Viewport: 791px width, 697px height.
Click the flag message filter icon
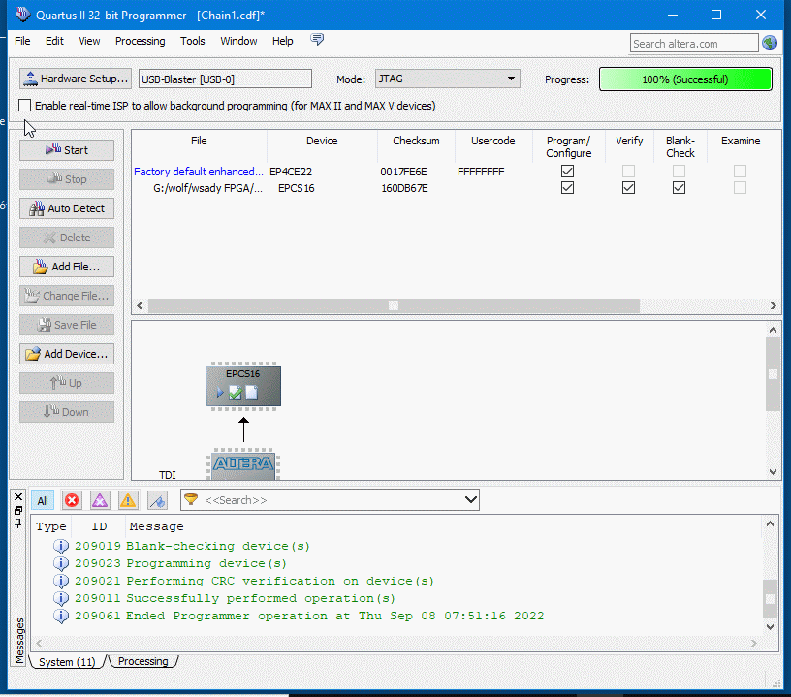pyautogui.click(x=157, y=500)
